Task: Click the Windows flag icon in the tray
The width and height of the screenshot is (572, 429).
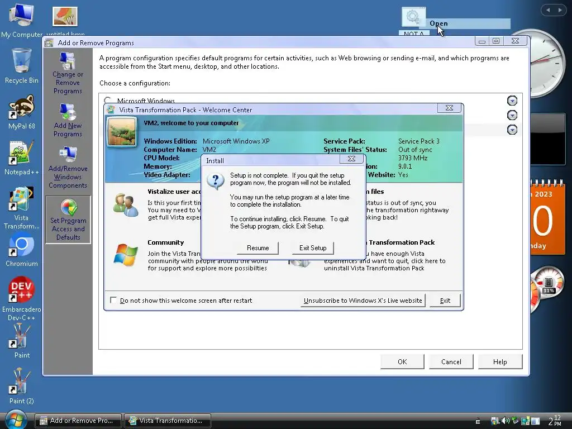Action: coord(495,421)
